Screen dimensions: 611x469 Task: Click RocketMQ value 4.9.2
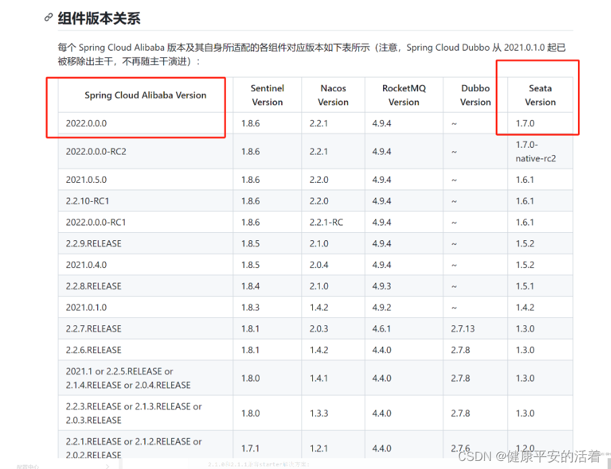point(382,307)
